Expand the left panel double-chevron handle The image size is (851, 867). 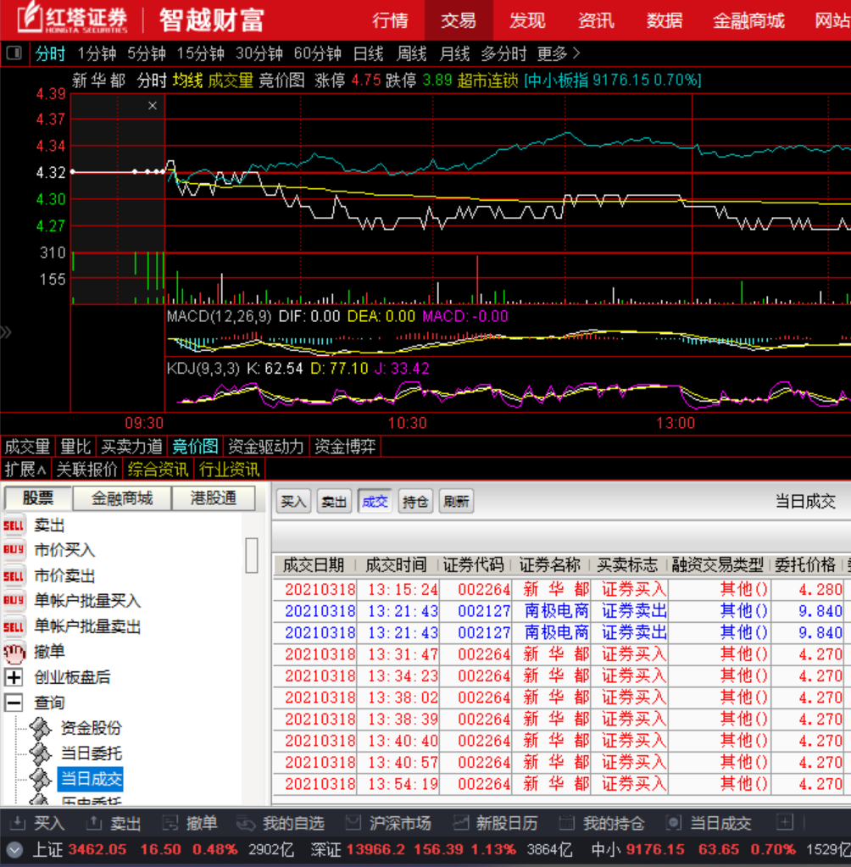pos(6,332)
